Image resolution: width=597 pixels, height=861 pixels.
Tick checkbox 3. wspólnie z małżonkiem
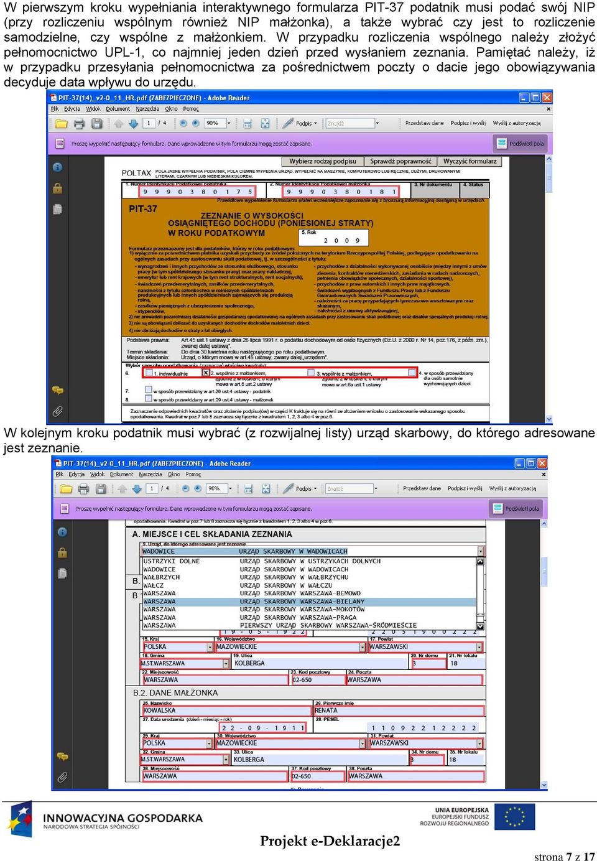pyautogui.click(x=311, y=373)
